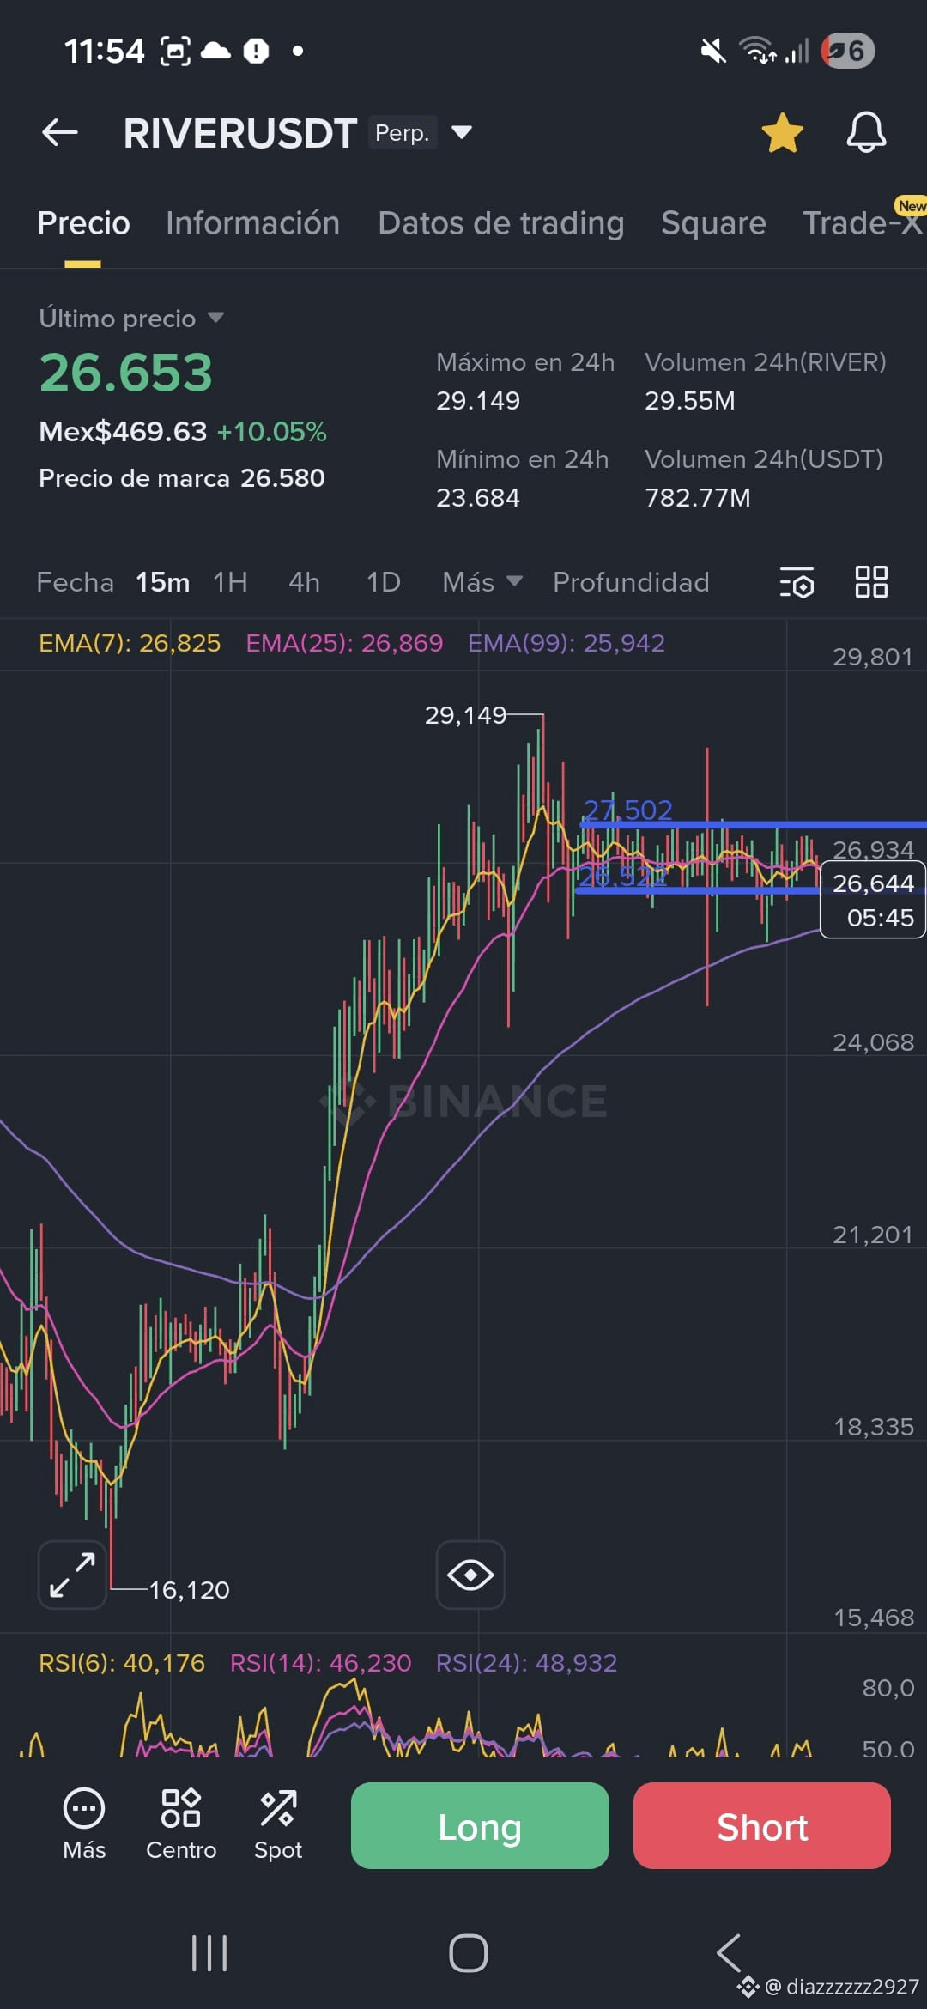Viewport: 927px width, 2009px height.
Task: Open the RIVERUSDT pair title
Action: pos(239,133)
